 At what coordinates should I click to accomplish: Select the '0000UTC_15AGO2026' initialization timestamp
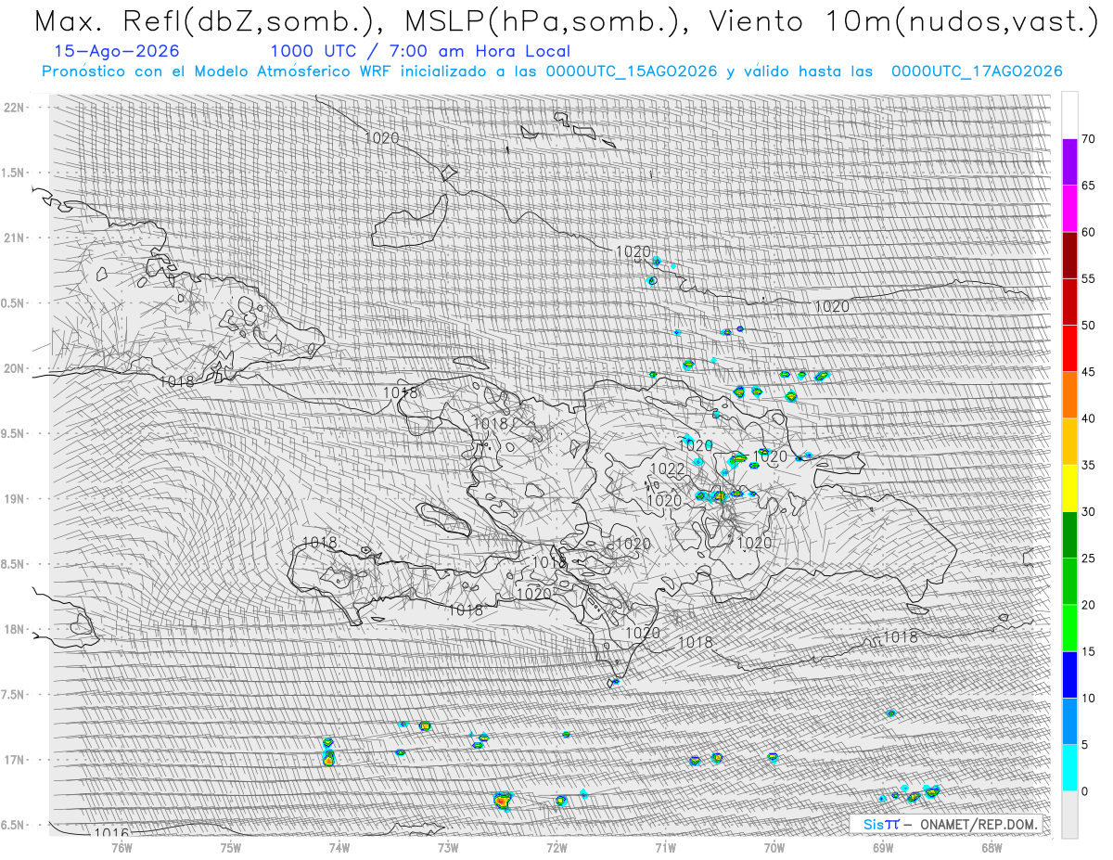[632, 71]
